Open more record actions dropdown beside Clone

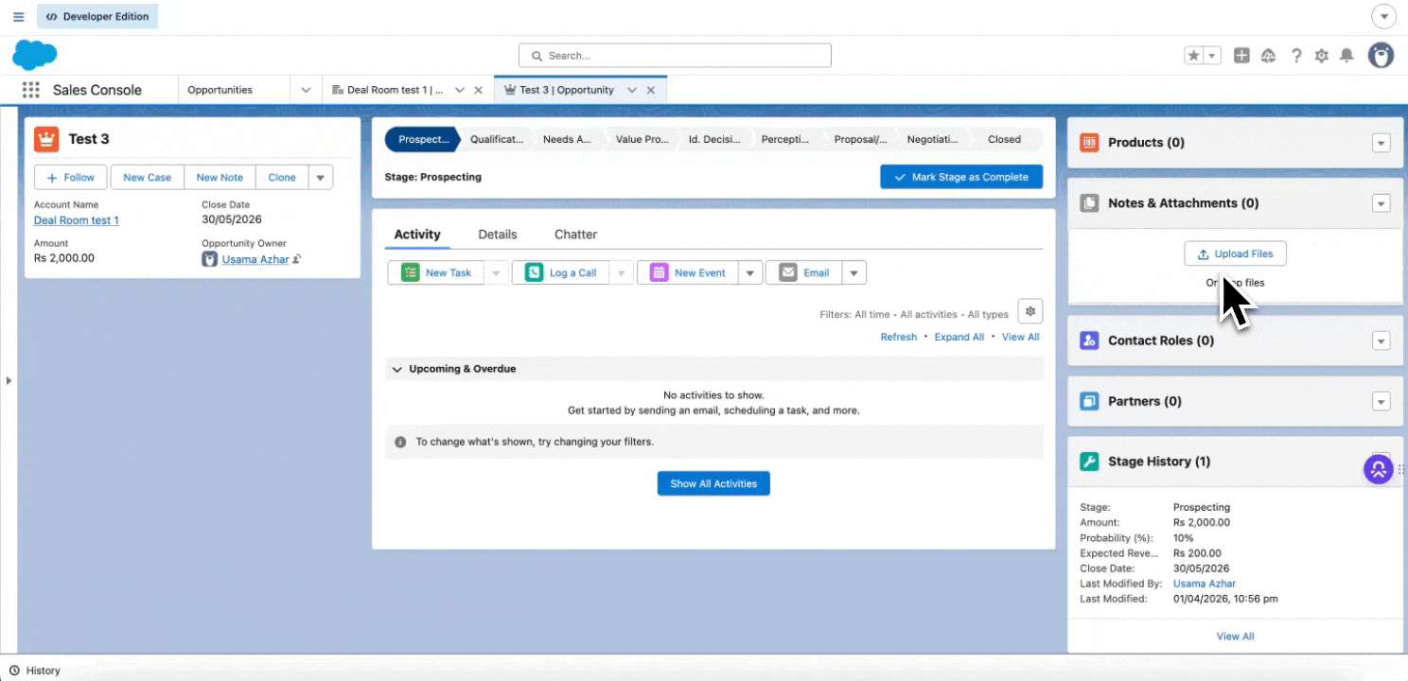[321, 177]
